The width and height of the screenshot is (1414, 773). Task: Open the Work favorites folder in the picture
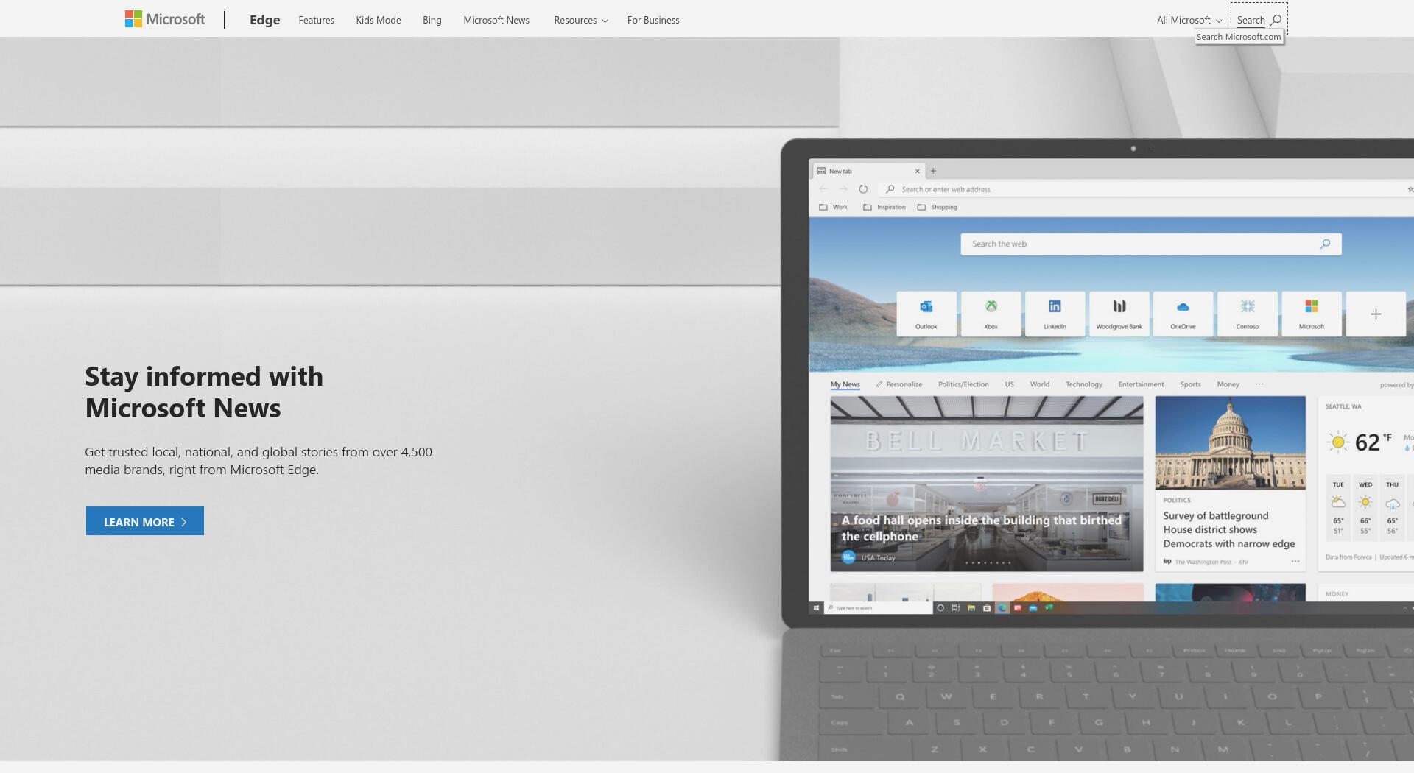pyautogui.click(x=834, y=207)
